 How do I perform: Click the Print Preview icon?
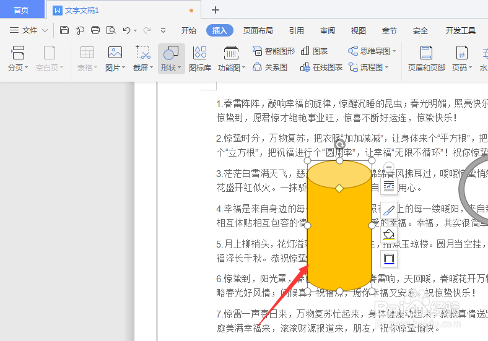[x=111, y=30]
